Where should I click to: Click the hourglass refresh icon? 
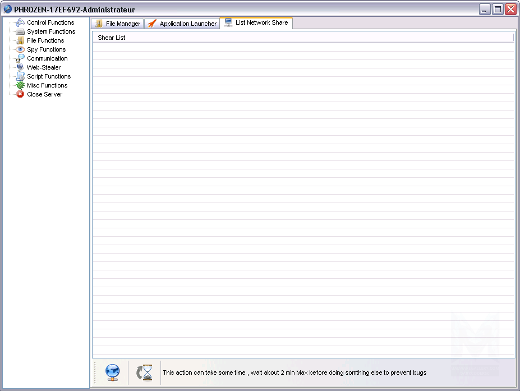pos(145,372)
